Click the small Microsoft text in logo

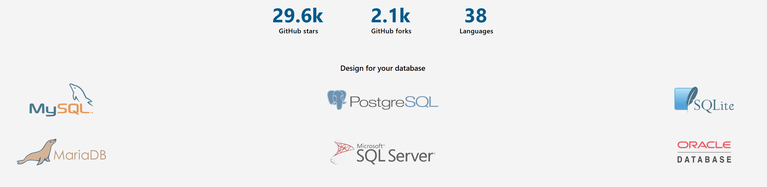(x=370, y=146)
